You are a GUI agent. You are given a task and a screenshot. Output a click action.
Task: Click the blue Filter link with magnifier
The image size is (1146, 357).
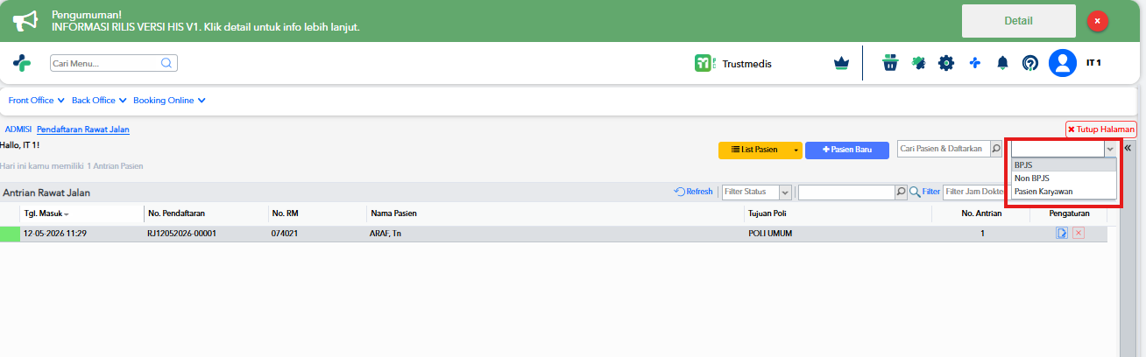click(924, 192)
